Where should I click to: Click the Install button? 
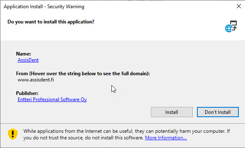171,112
